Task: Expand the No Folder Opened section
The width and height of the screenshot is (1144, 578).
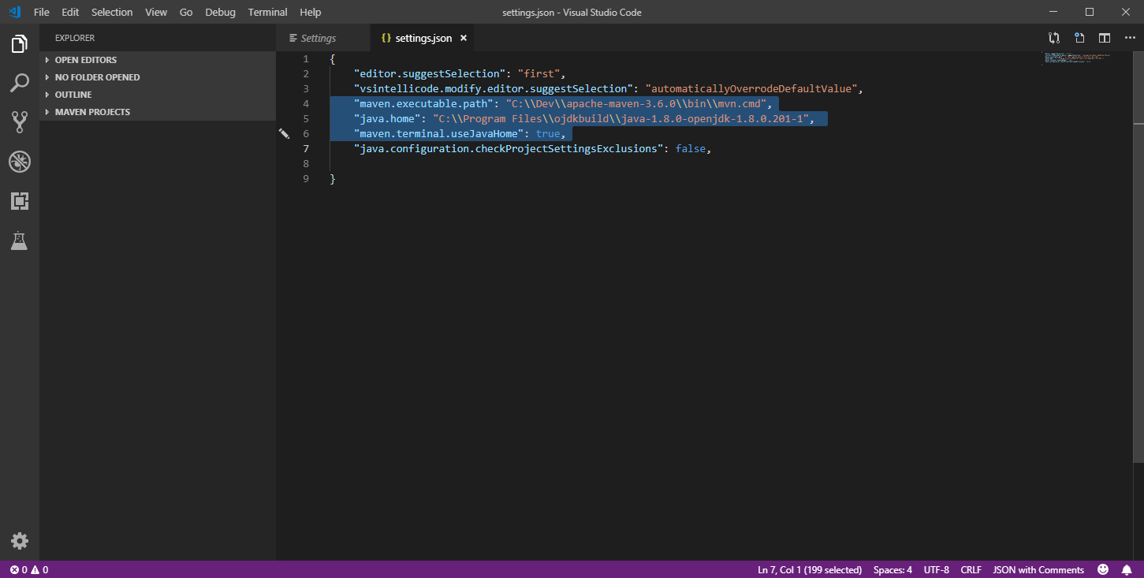Action: click(158, 77)
